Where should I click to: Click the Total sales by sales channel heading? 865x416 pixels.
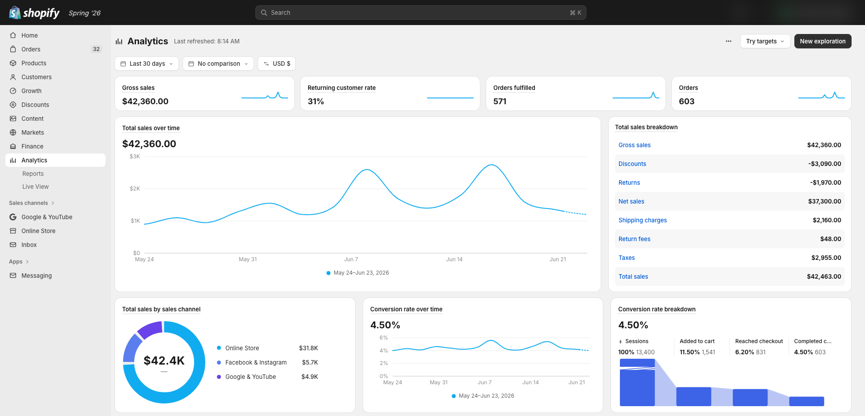[161, 309]
